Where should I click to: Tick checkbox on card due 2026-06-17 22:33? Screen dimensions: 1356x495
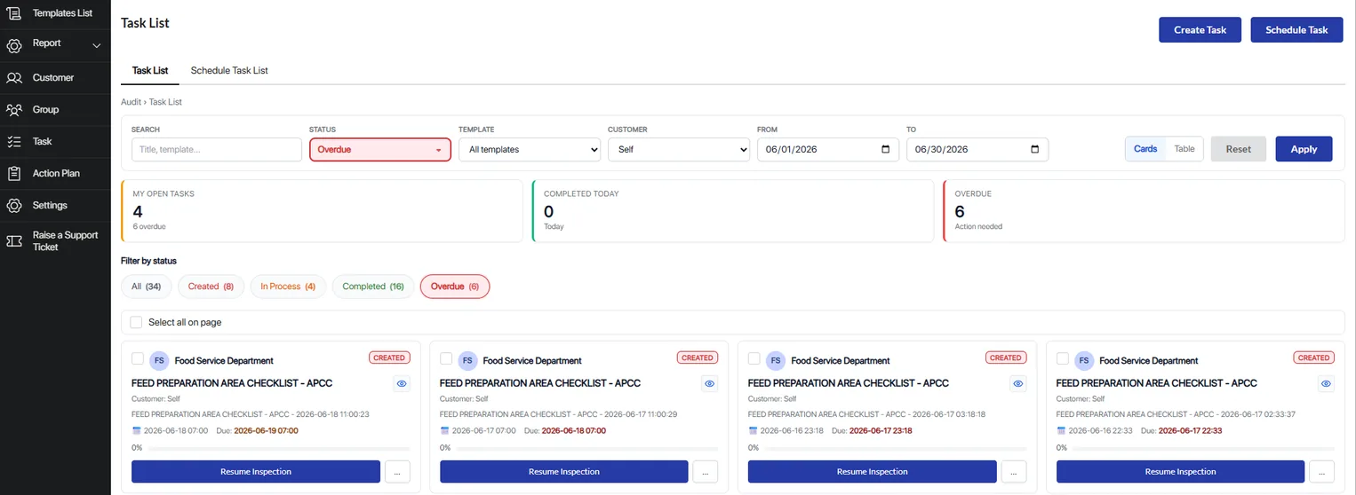[1063, 358]
